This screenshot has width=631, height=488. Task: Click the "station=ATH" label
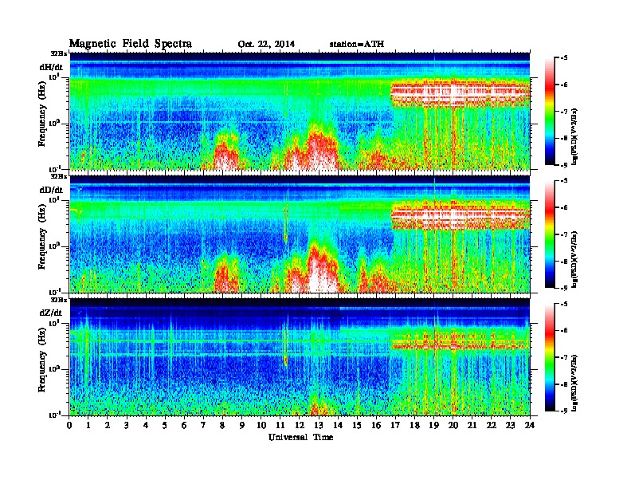point(357,45)
